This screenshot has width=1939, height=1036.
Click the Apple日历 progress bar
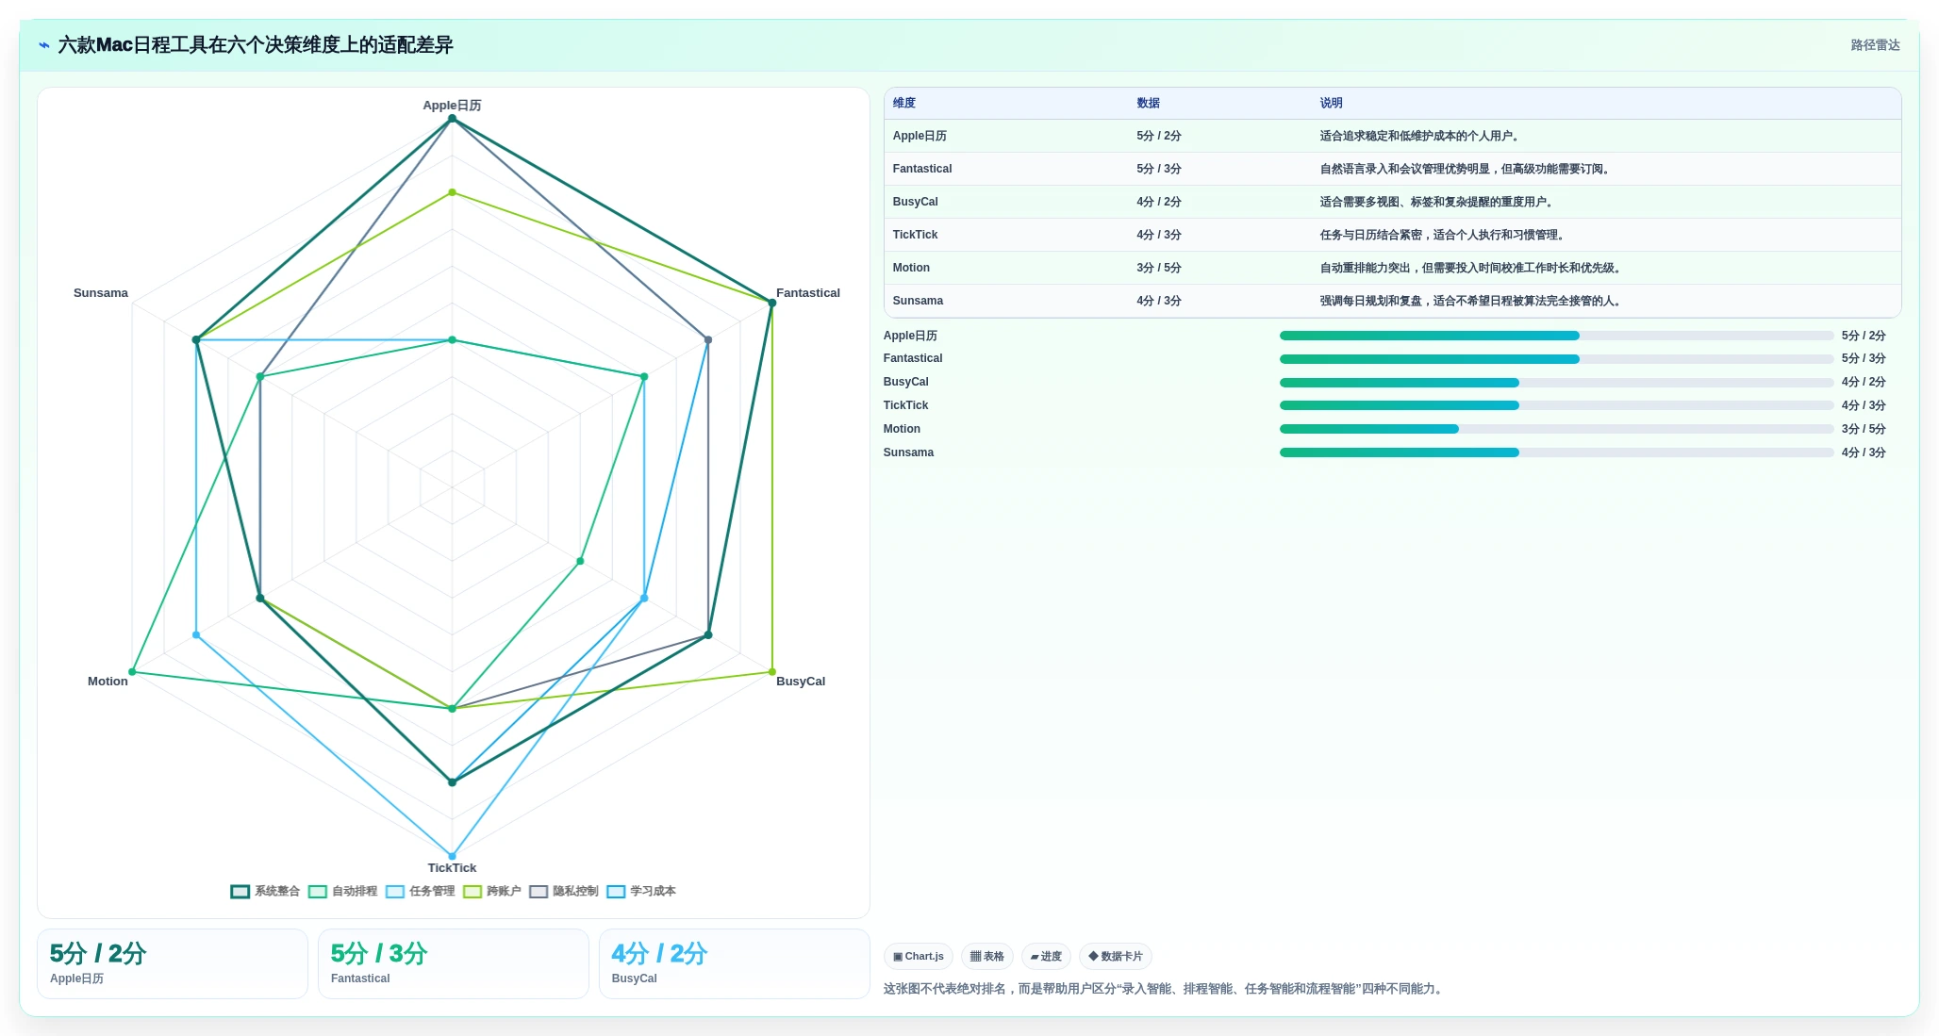[x=1556, y=336]
